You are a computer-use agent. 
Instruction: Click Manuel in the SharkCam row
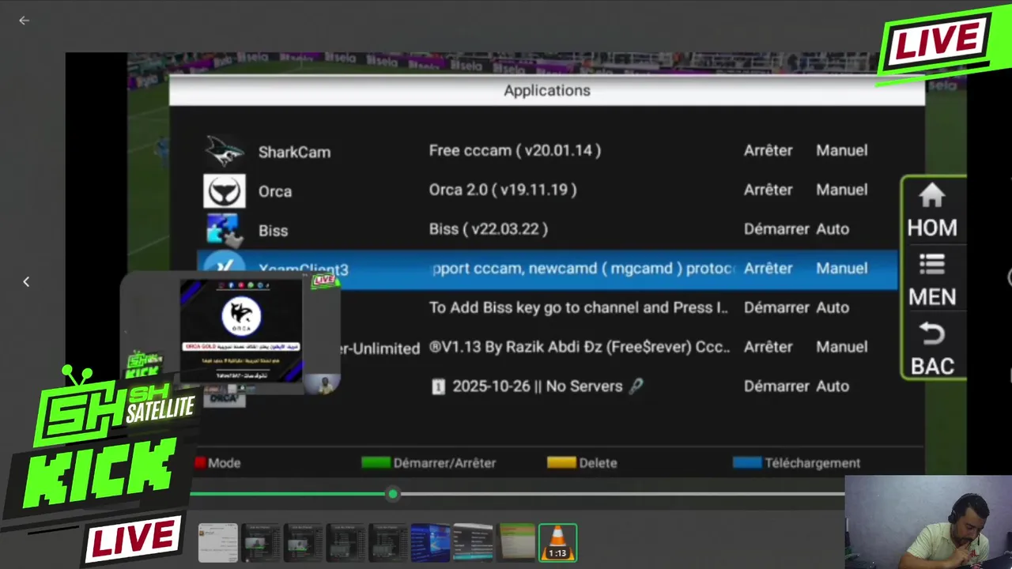pos(841,150)
